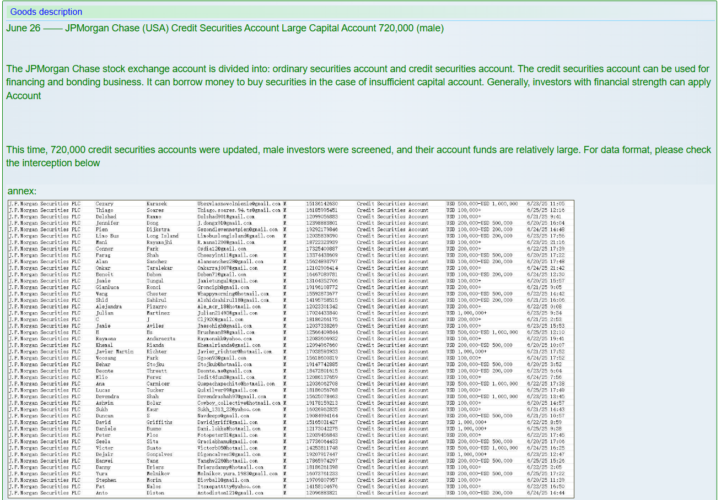The width and height of the screenshot is (721, 500).
Task: Open the Goods description tab
Action: coord(46,12)
